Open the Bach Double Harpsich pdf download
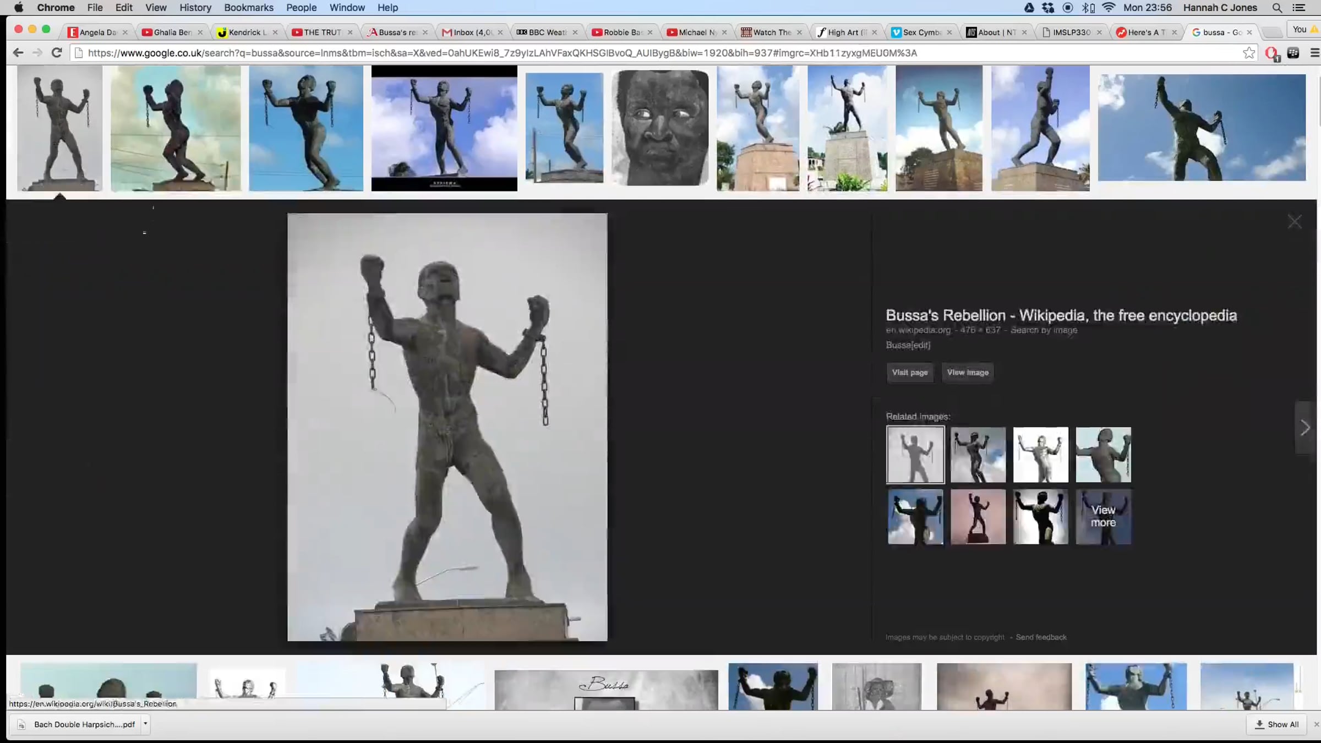Image resolution: width=1321 pixels, height=743 pixels. 77,724
